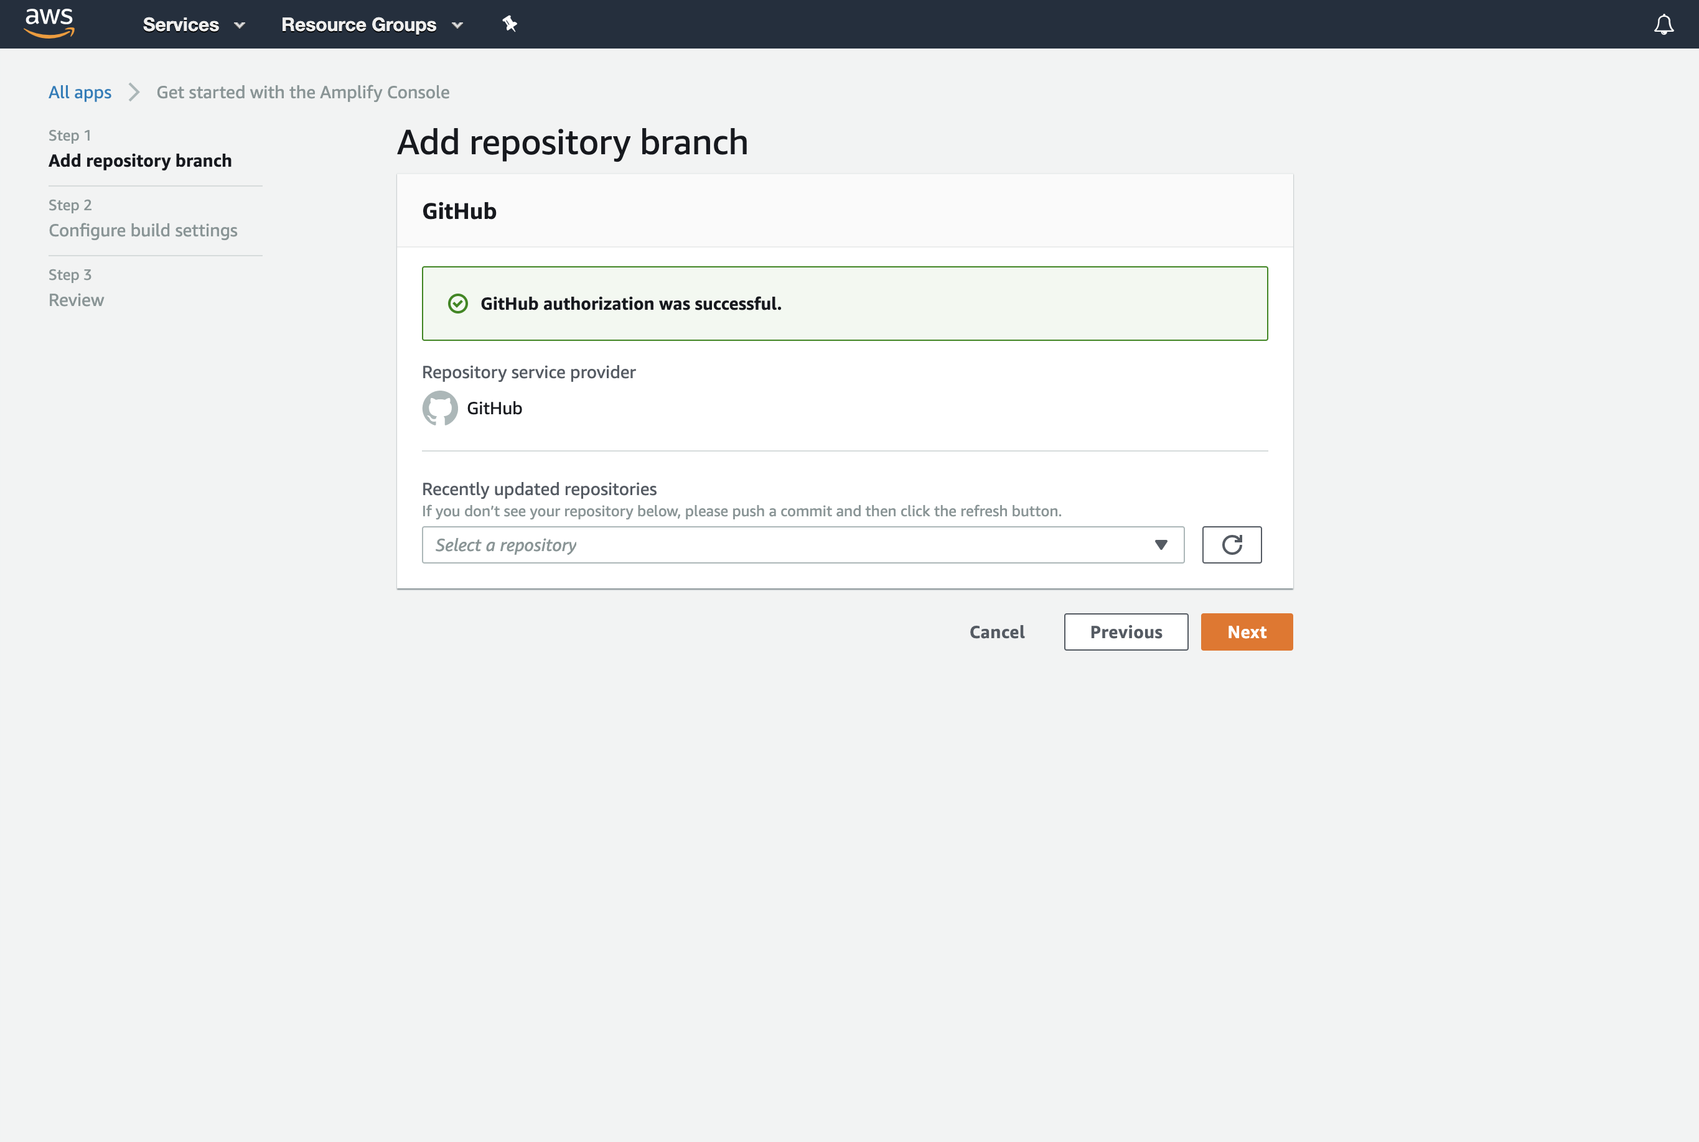Click the Previous button to go back
Screen dimensions: 1699x1142
(1126, 631)
